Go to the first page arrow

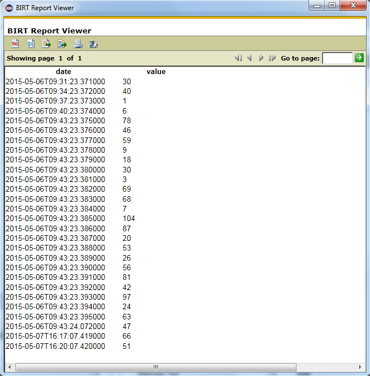[238, 58]
